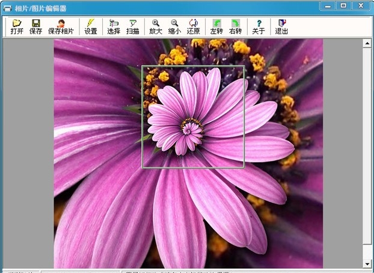
Task: Rotate image left with 左转
Action: point(216,26)
